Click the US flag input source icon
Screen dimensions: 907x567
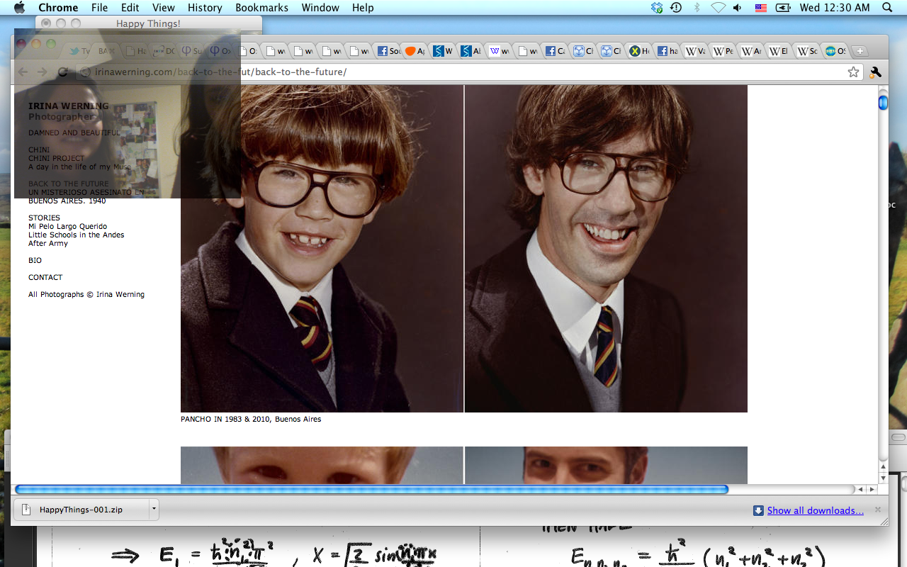[761, 8]
